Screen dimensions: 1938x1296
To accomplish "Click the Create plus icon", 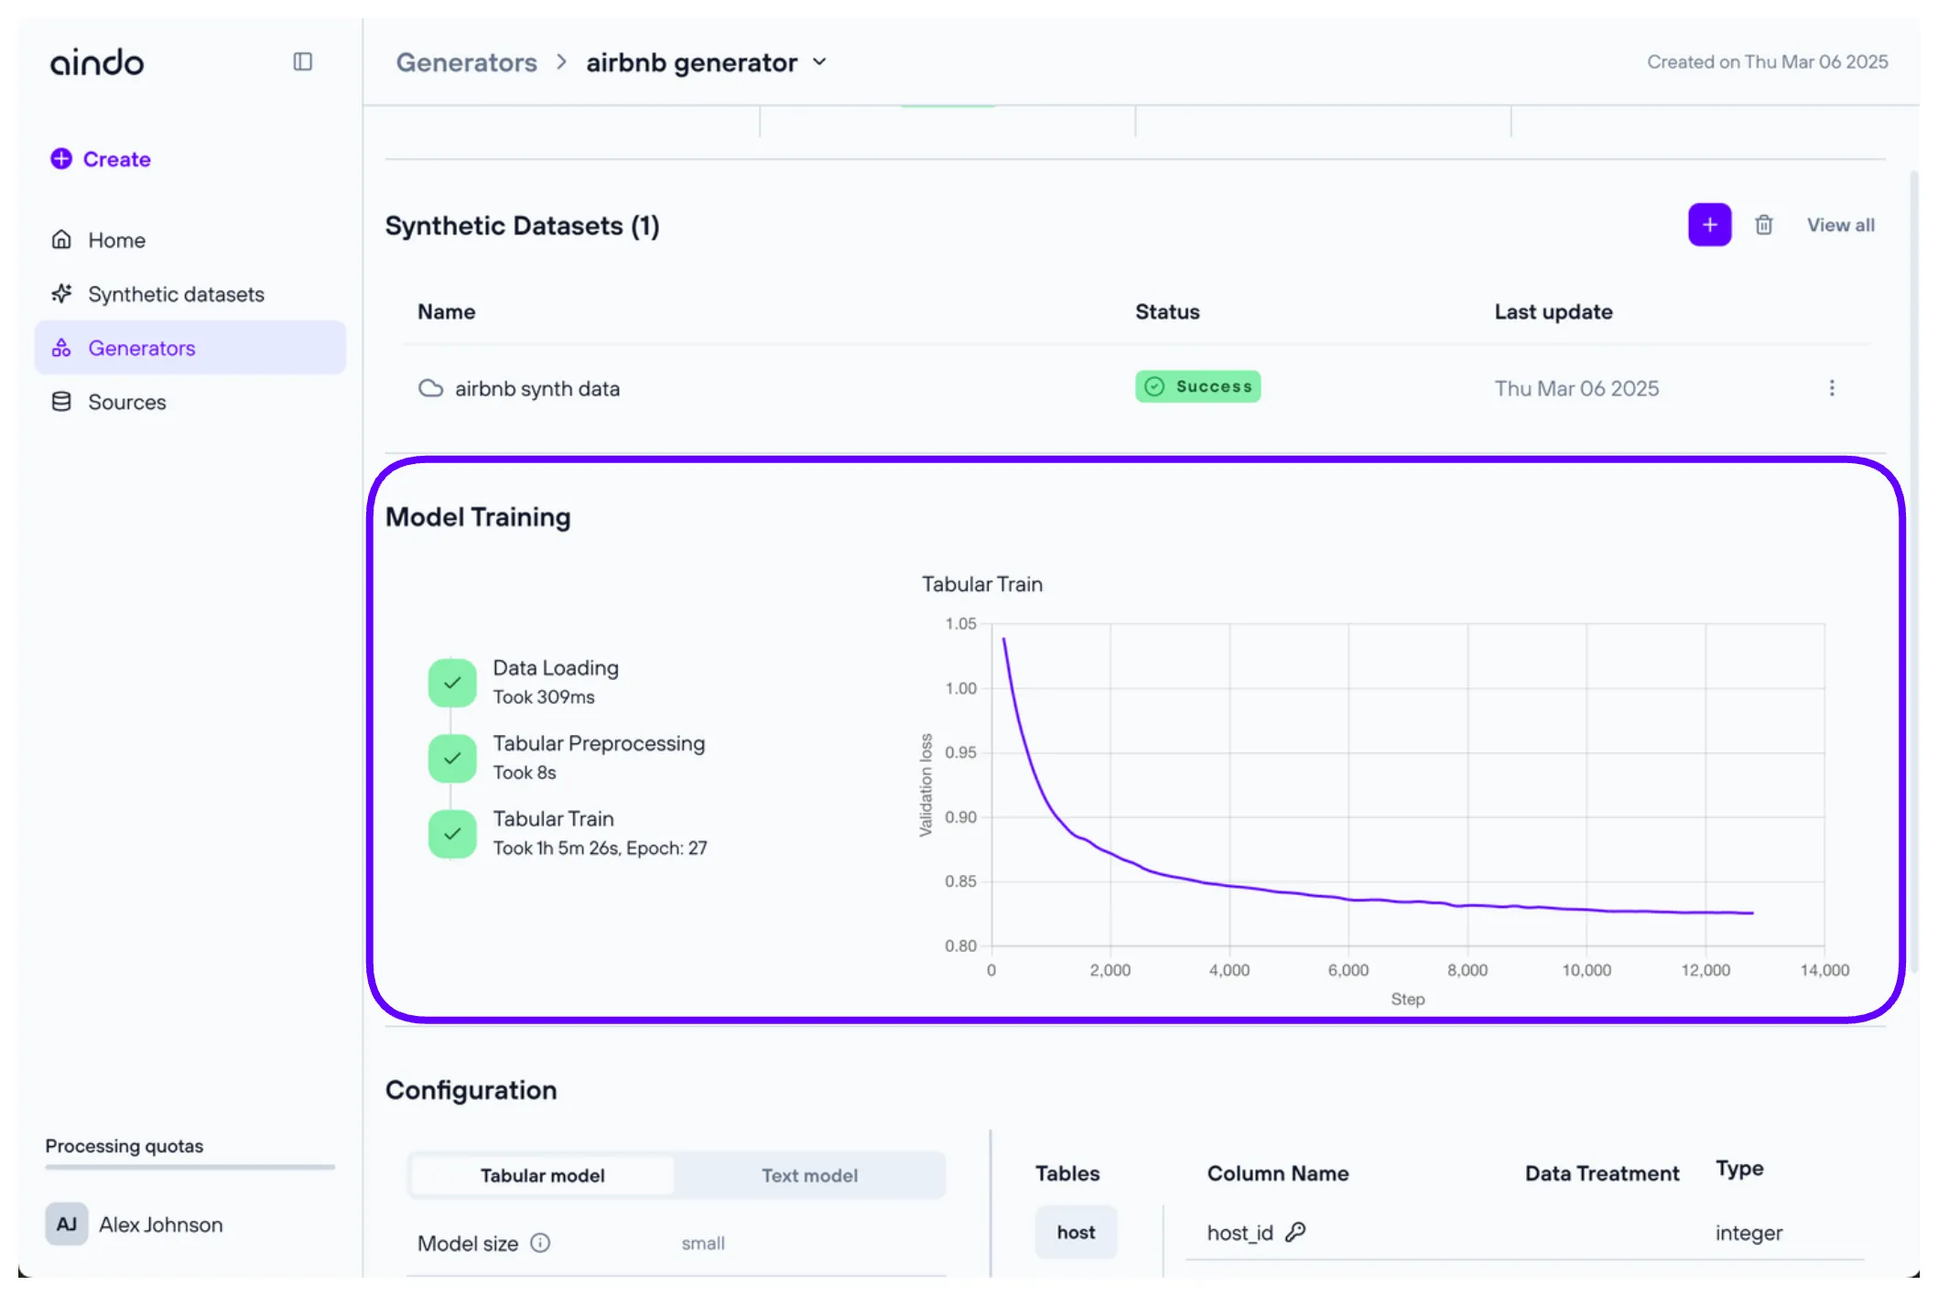I will click(x=61, y=158).
